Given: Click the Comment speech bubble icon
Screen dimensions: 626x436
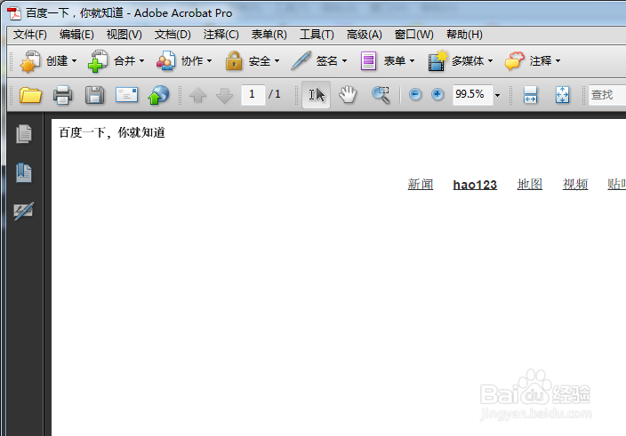Looking at the screenshot, I should click(514, 61).
